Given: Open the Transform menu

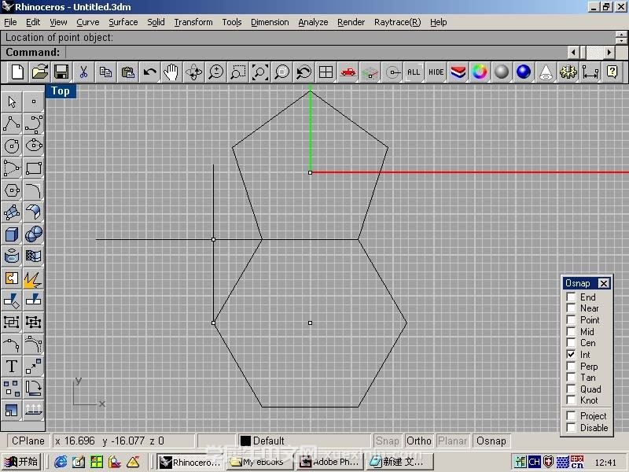Looking at the screenshot, I should (x=193, y=22).
